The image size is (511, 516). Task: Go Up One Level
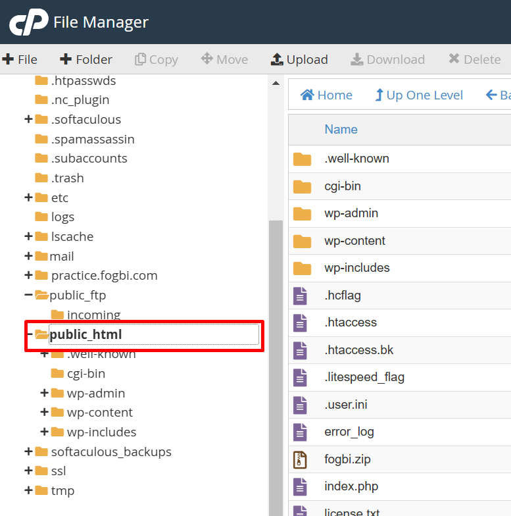tap(419, 95)
